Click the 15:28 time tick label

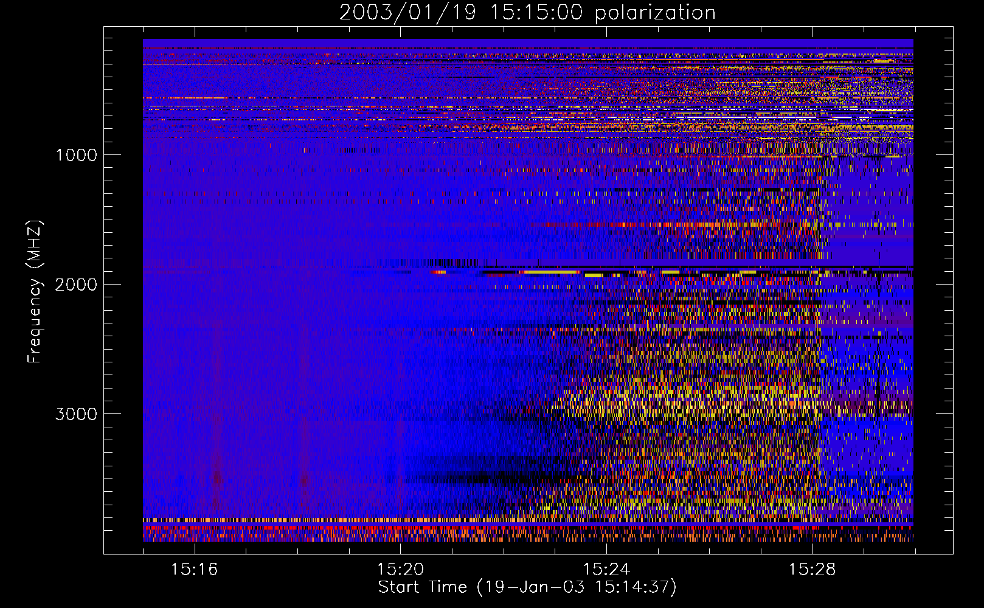point(812,570)
